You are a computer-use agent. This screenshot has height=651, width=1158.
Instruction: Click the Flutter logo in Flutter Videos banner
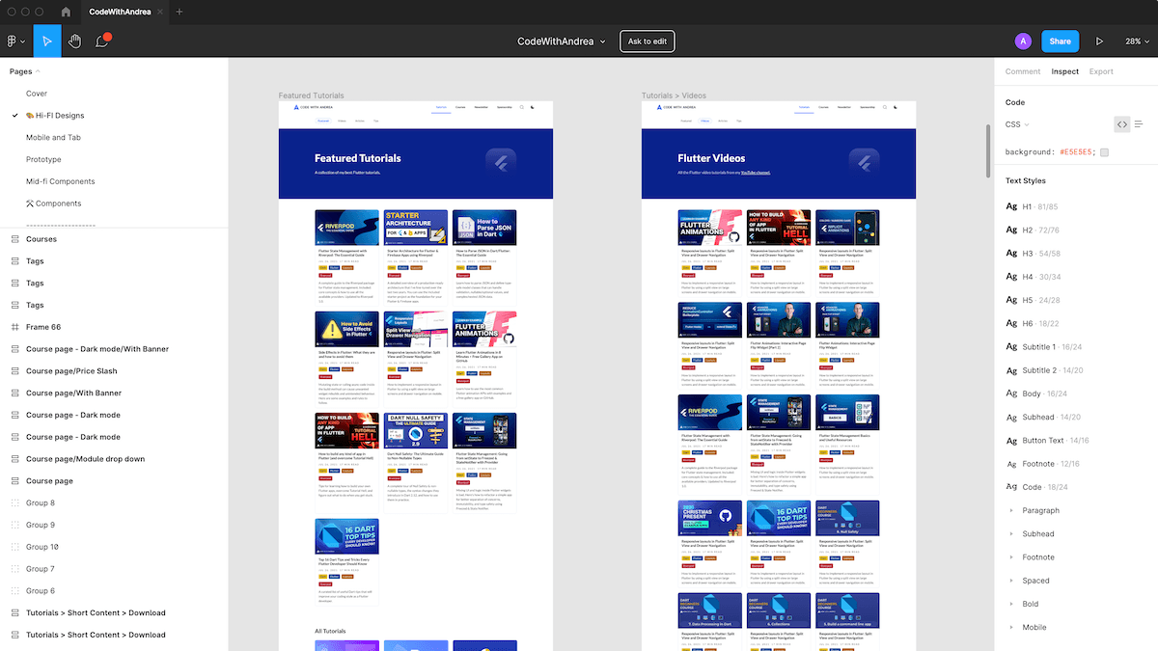(x=864, y=163)
